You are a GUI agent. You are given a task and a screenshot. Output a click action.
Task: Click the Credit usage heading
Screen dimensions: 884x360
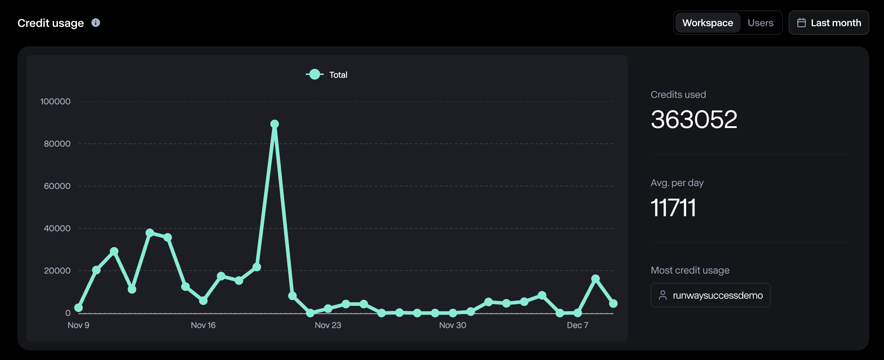coord(51,23)
